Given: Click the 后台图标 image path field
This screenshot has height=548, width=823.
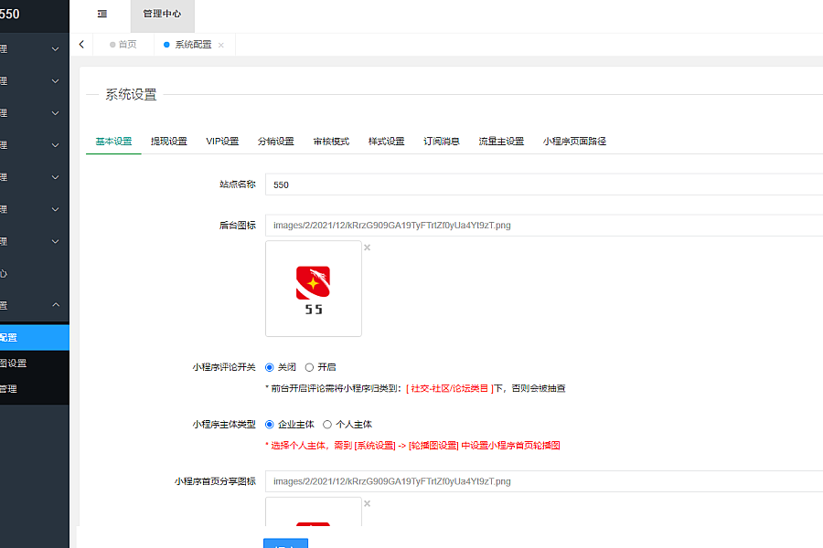Looking at the screenshot, I should click(544, 225).
